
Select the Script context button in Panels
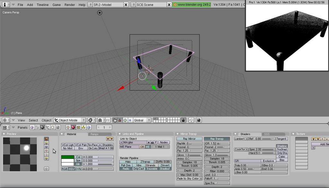(37, 127)
